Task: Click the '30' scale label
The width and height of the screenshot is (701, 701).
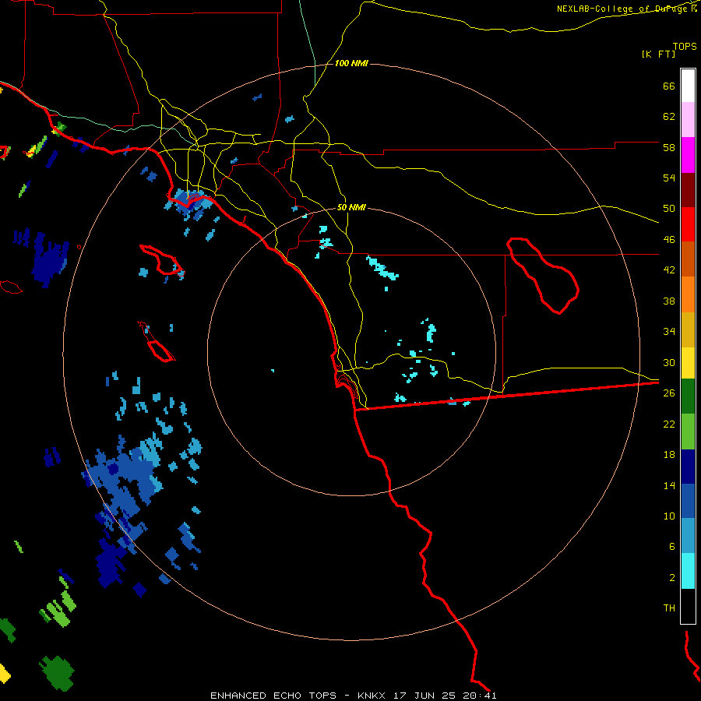Action: [669, 362]
